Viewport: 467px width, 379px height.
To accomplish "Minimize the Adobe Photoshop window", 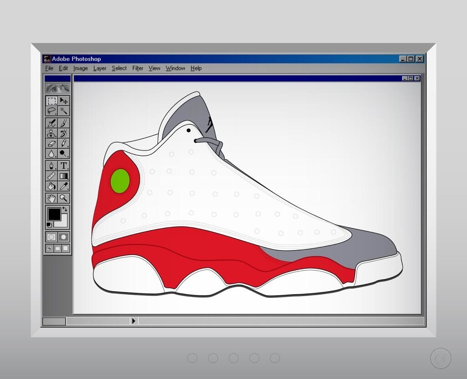I will coord(403,59).
